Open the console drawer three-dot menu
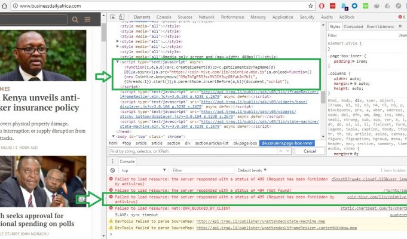Viewport: 407px width, 239px height. 112,161
